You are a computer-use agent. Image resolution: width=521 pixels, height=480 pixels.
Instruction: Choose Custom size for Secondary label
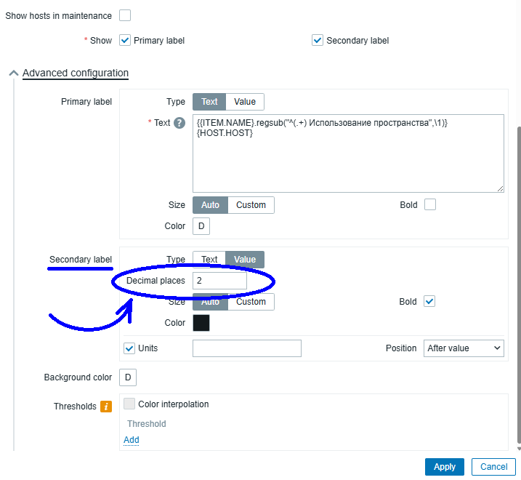(251, 302)
